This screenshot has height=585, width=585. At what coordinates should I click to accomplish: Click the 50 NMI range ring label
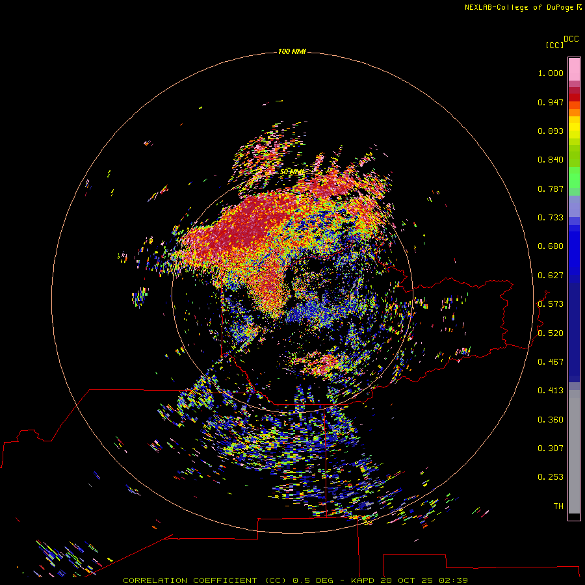coord(292,172)
